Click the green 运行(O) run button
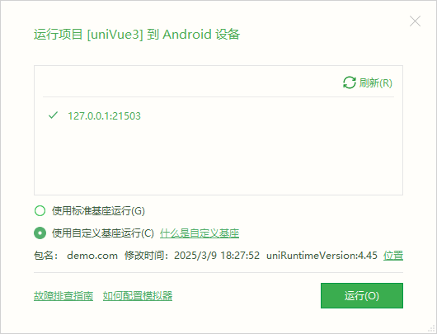Image resolution: width=437 pixels, height=334 pixels. pyautogui.click(x=362, y=295)
